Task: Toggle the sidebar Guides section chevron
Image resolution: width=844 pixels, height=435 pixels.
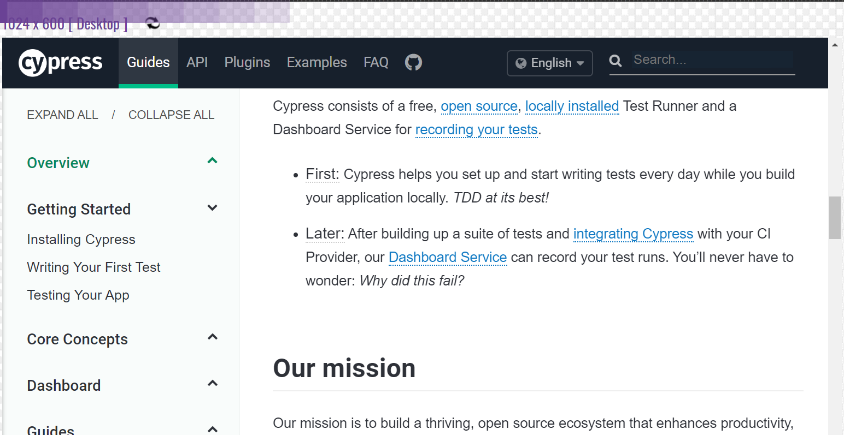Action: 213,429
